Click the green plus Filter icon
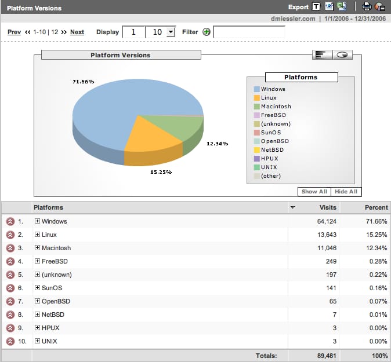 tap(207, 32)
